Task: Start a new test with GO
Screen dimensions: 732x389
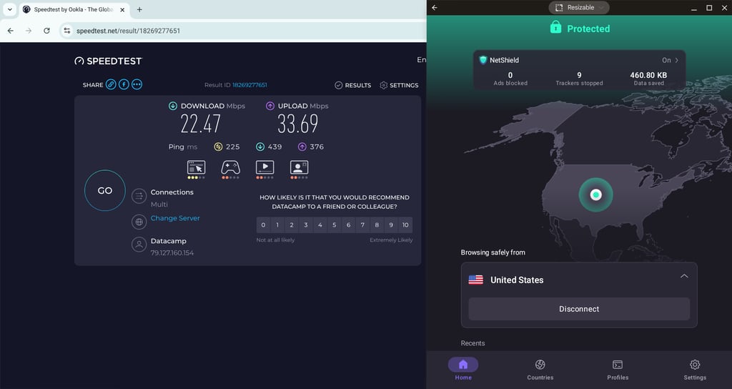Action: pyautogui.click(x=105, y=190)
